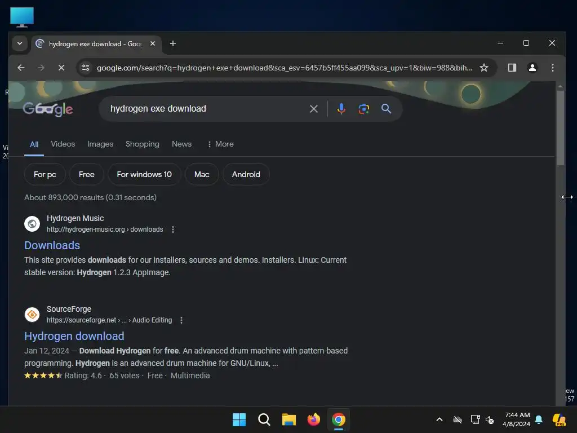This screenshot has width=577, height=433.
Task: Apply the 'Free' filter chip
Action: coord(86,175)
